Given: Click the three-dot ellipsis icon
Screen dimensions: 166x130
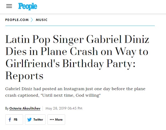Looking at the screenshot, I should pos(52,120).
